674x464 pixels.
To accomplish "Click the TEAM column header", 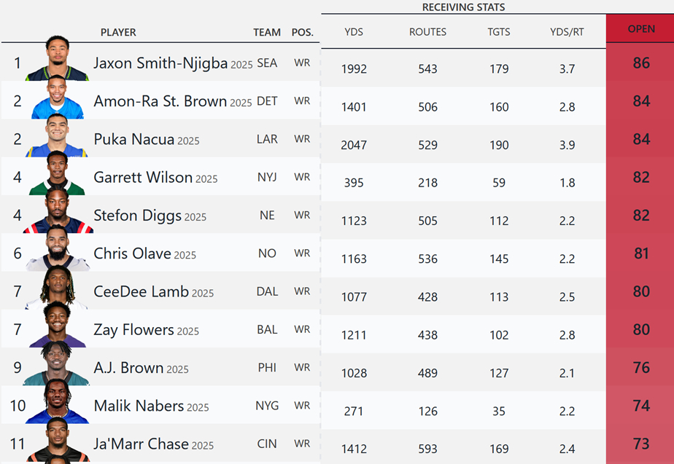I will coord(267,32).
